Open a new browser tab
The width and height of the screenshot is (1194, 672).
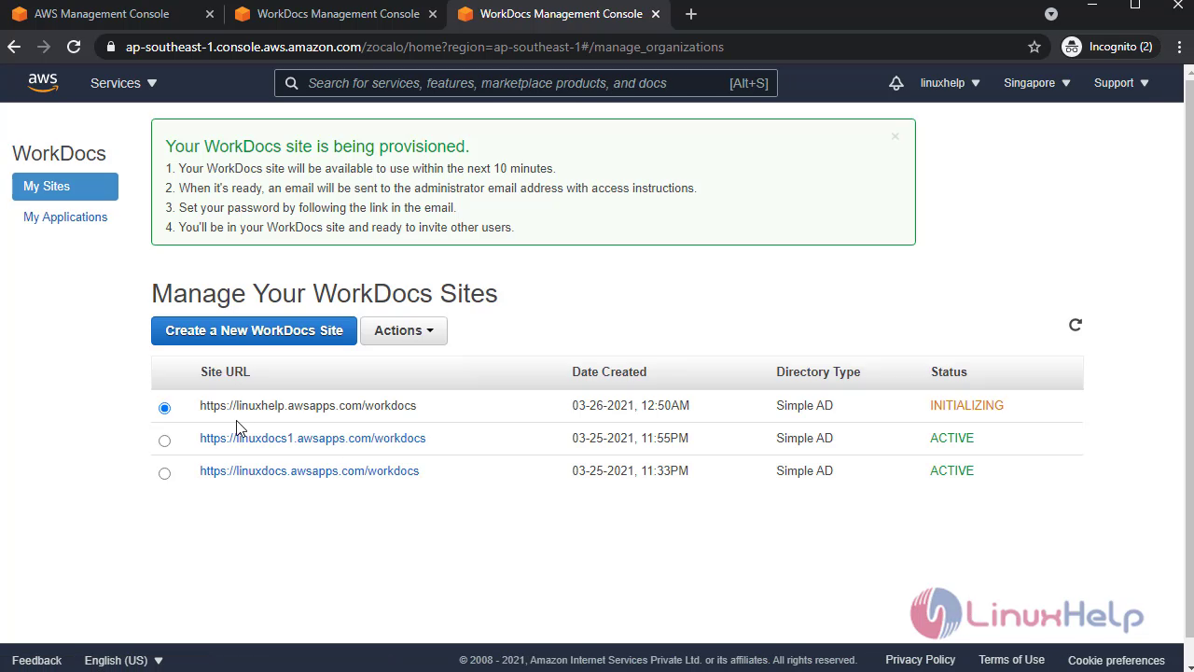coord(690,14)
